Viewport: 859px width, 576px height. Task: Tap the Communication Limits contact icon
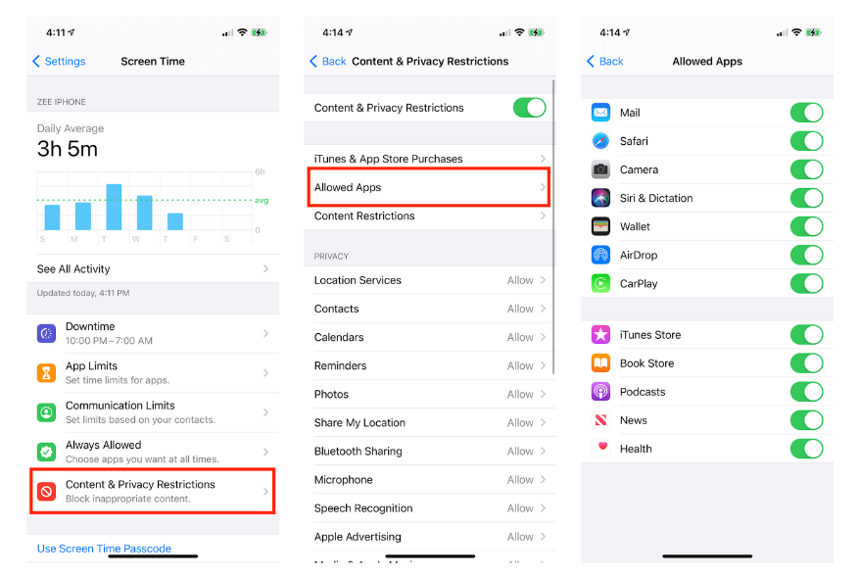47,412
